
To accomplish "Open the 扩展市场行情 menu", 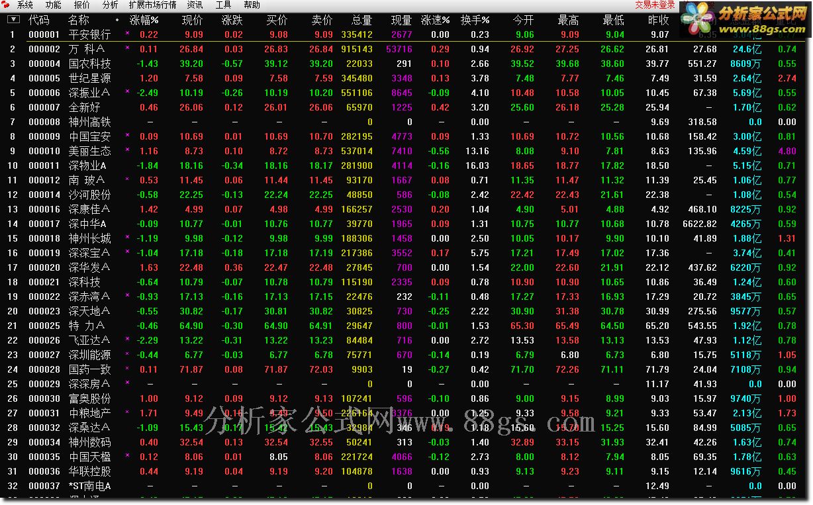I will click(x=152, y=5).
